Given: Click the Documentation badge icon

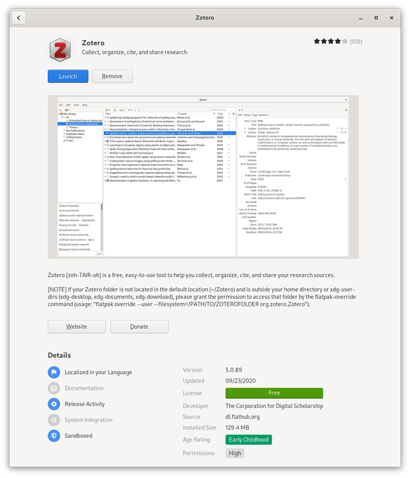Looking at the screenshot, I should click(x=54, y=388).
